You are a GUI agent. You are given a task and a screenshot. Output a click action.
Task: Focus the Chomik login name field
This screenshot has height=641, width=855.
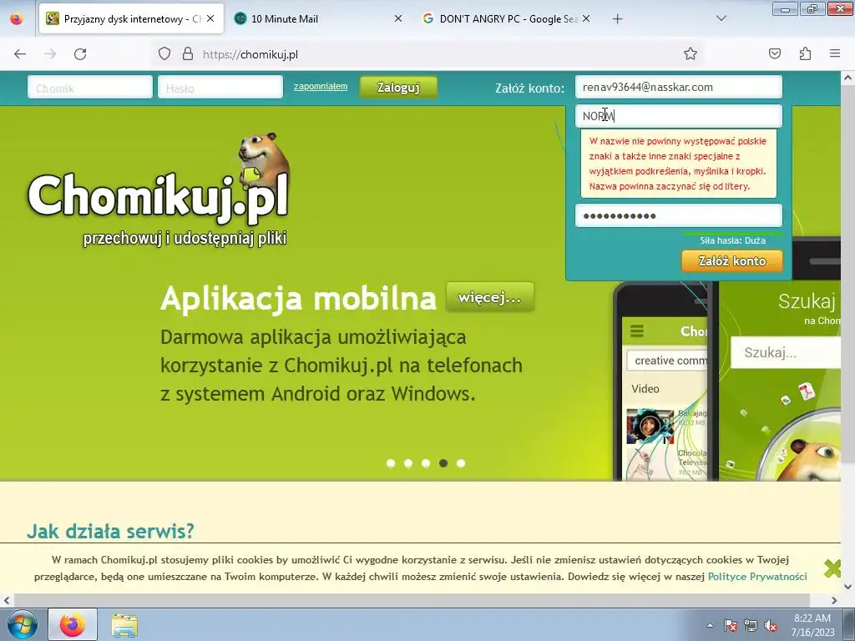point(90,88)
